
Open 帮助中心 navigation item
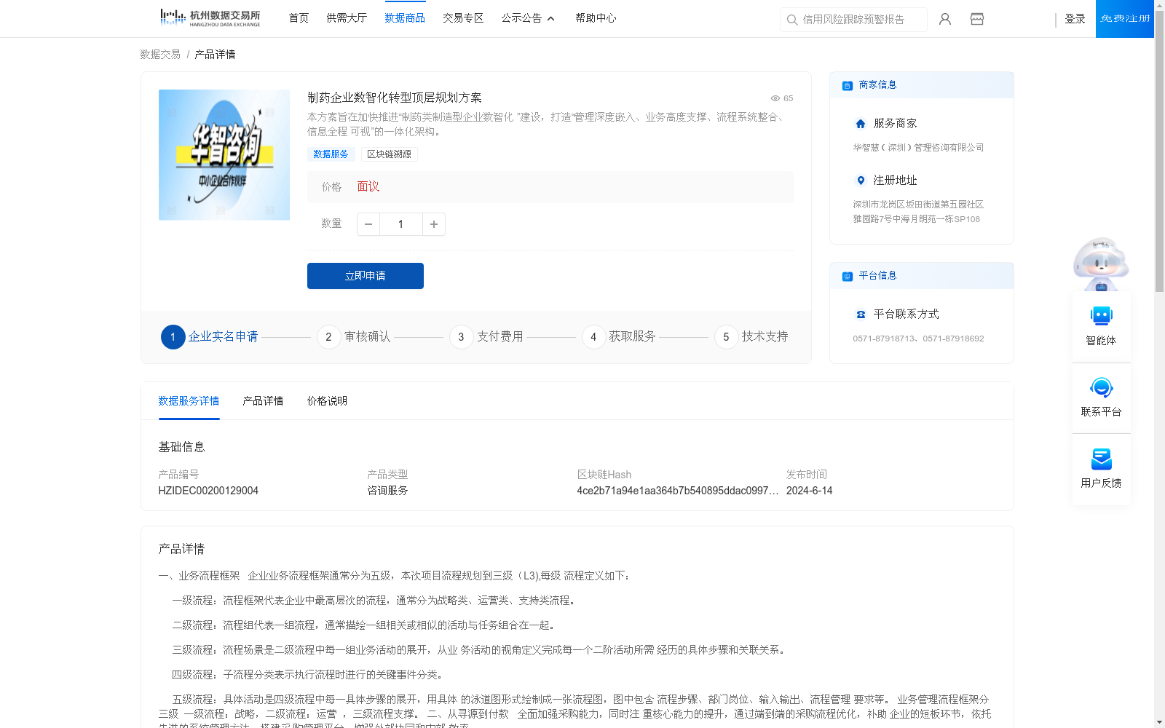pyautogui.click(x=596, y=18)
